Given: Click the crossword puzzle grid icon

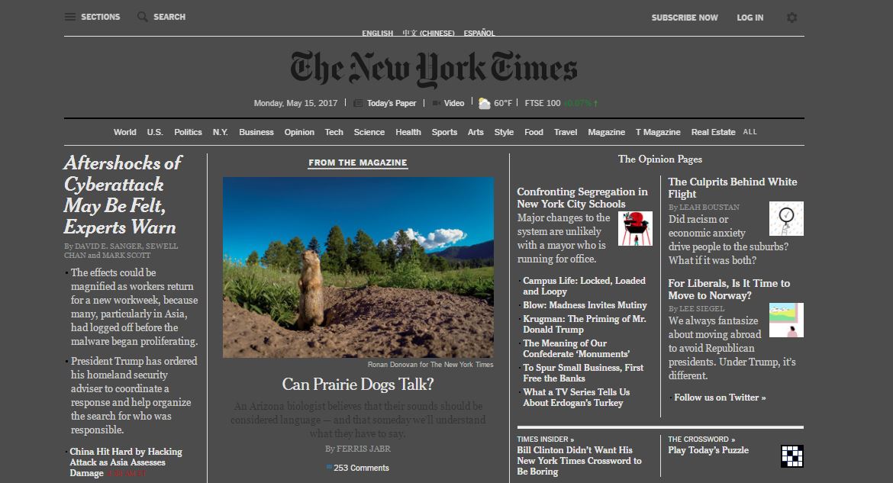Looking at the screenshot, I should [792, 456].
